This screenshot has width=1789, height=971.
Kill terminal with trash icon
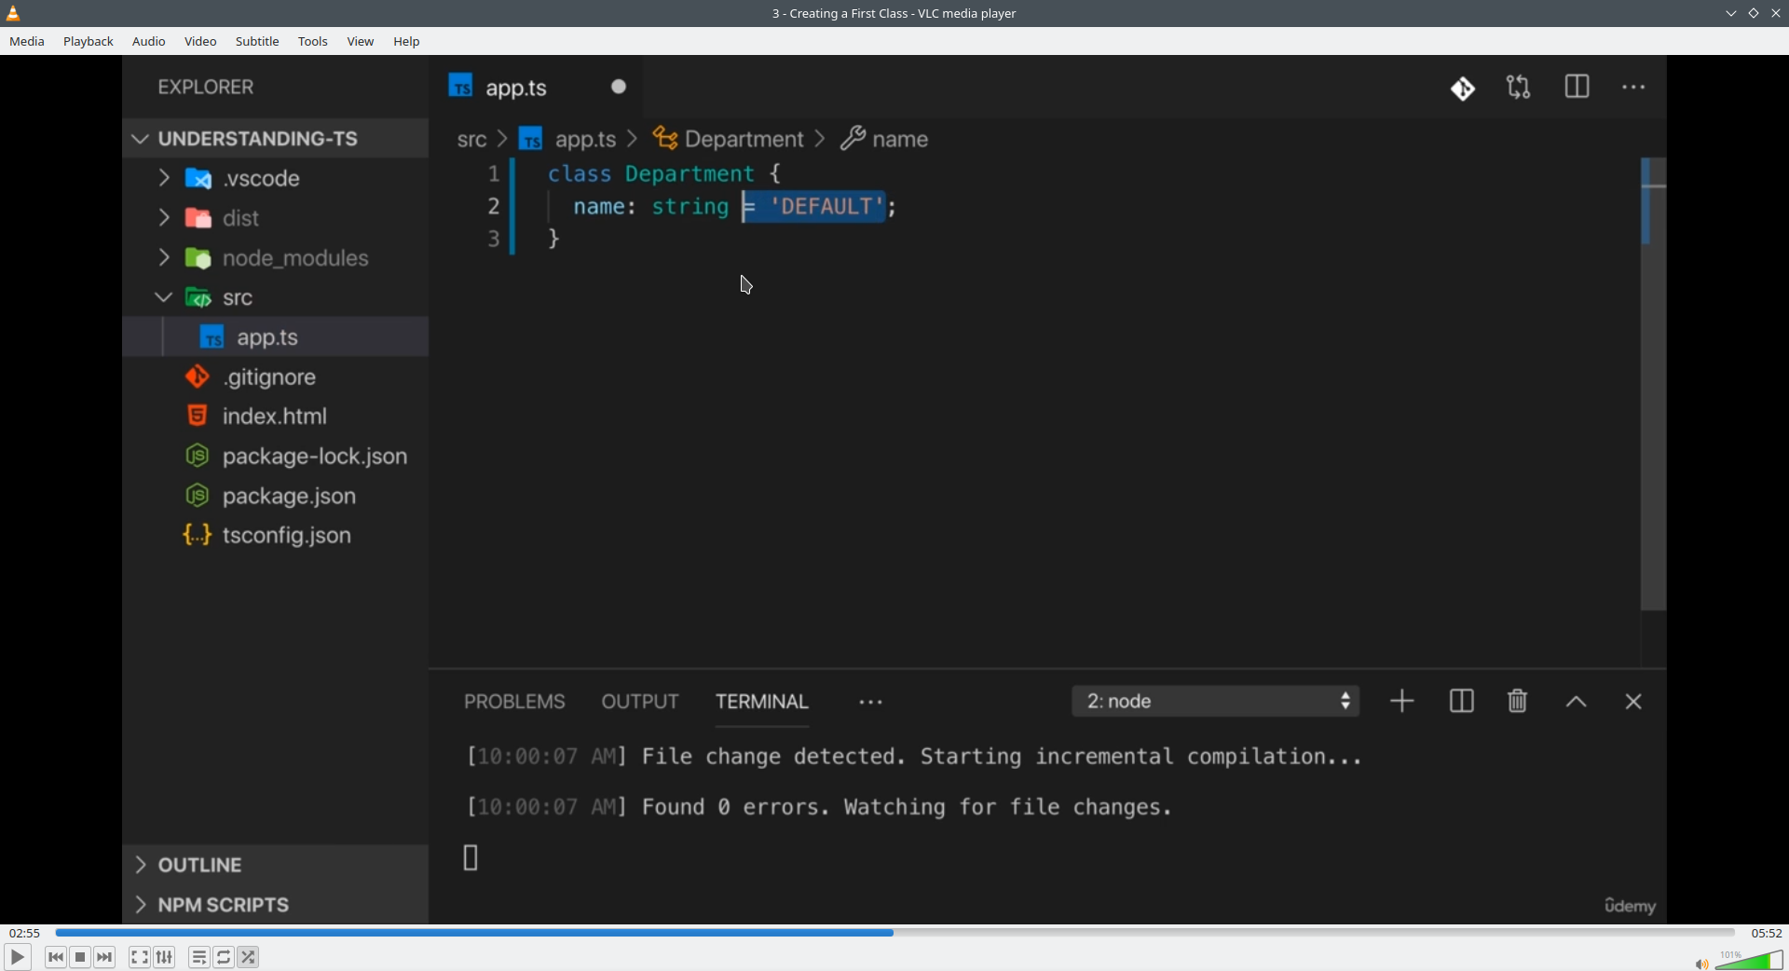pyautogui.click(x=1518, y=702)
